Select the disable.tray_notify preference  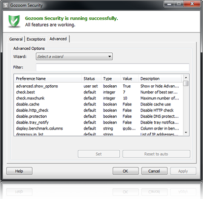98,122
